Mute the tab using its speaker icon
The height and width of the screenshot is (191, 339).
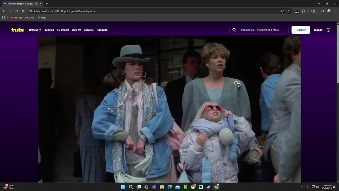coord(36,4)
